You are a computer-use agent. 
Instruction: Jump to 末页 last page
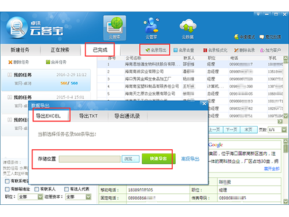click(x=249, y=130)
